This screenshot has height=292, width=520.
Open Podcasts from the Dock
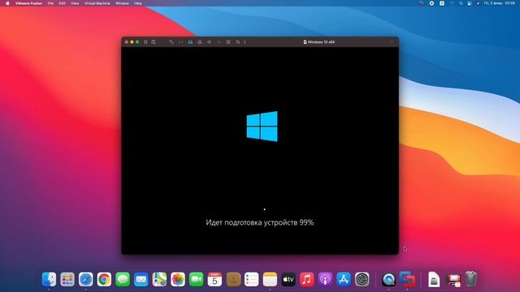(325, 279)
